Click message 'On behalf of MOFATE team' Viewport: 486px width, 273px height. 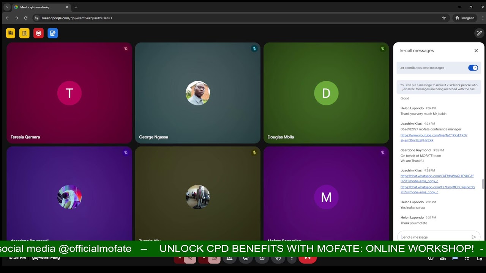click(421, 156)
